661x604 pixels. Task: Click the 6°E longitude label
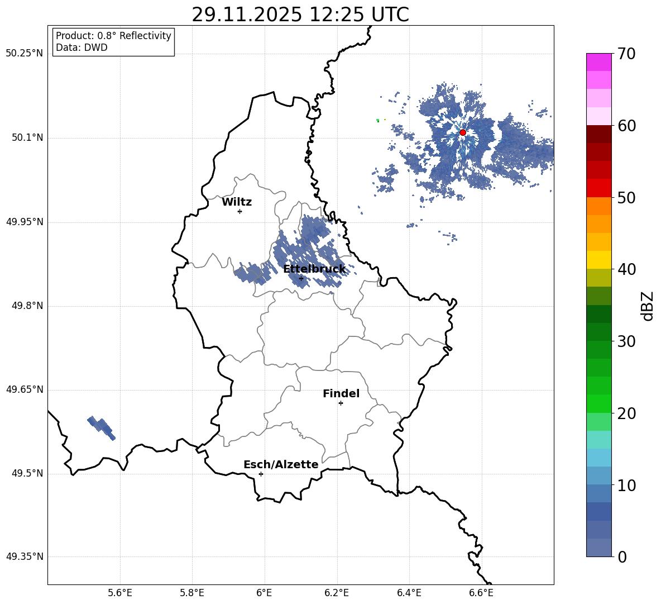264,593
